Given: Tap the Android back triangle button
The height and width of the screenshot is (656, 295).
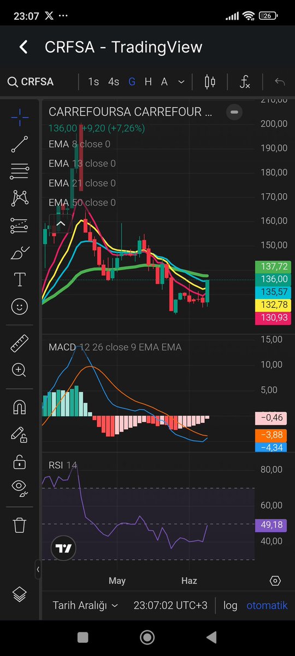Looking at the screenshot, I should tap(211, 637).
